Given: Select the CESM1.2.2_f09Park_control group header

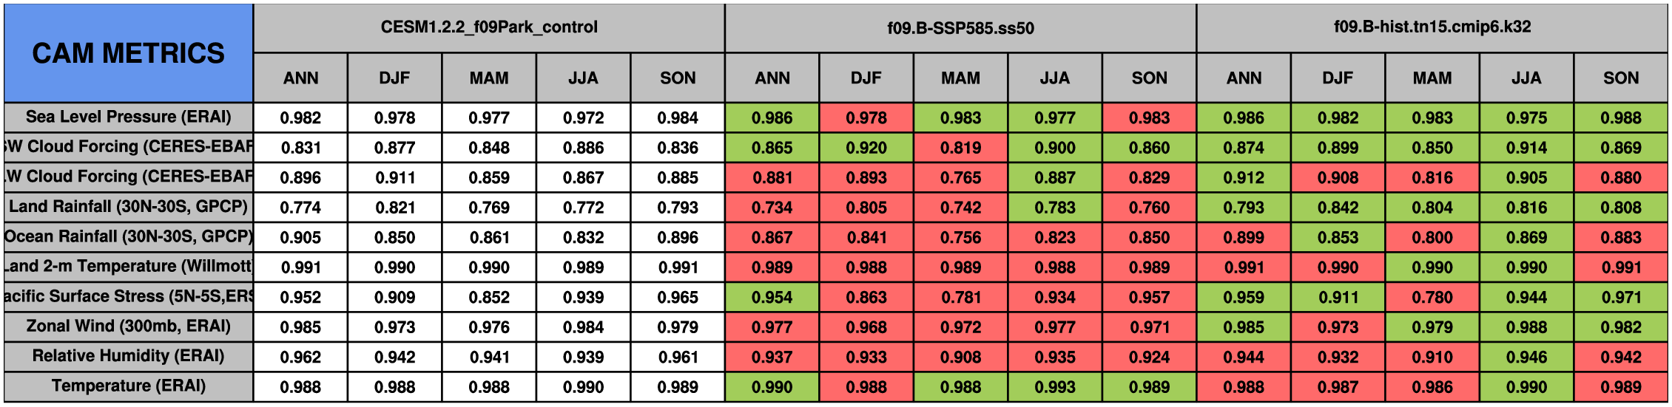Looking at the screenshot, I should pyautogui.click(x=489, y=27).
